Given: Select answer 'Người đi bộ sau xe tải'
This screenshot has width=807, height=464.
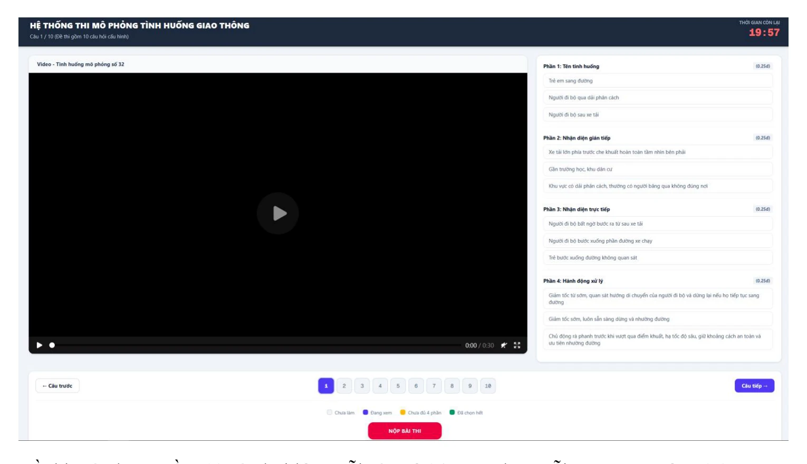Looking at the screenshot, I should coord(658,114).
